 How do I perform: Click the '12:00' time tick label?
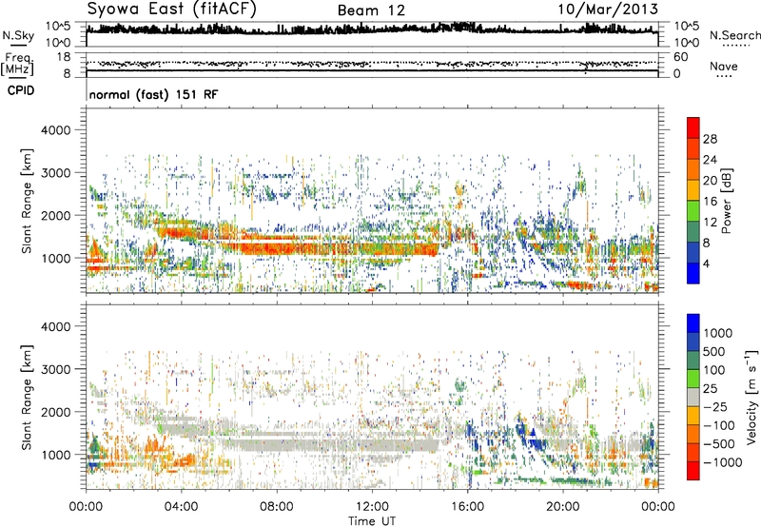click(372, 507)
